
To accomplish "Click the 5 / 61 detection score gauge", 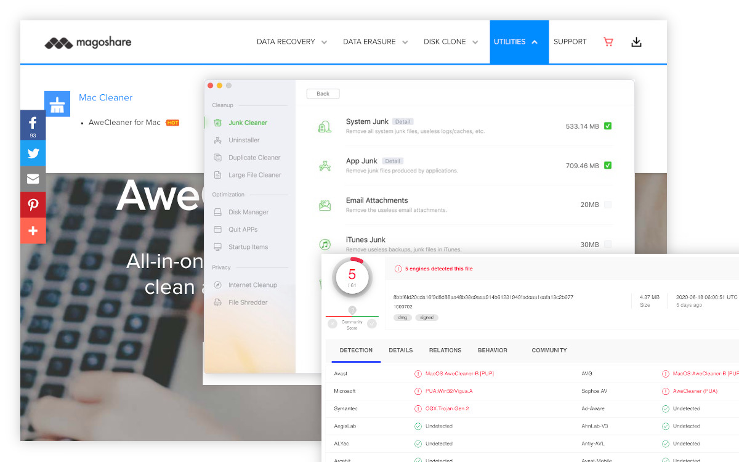I will click(352, 277).
